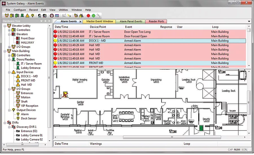The width and height of the screenshot is (254, 155).
Task: Toggle the Hardware Tree pin
Action: coord(45,21)
